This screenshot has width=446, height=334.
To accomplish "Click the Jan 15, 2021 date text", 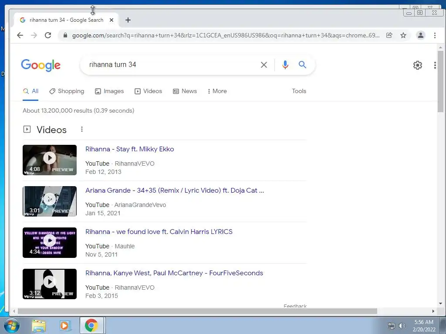I will click(103, 213).
